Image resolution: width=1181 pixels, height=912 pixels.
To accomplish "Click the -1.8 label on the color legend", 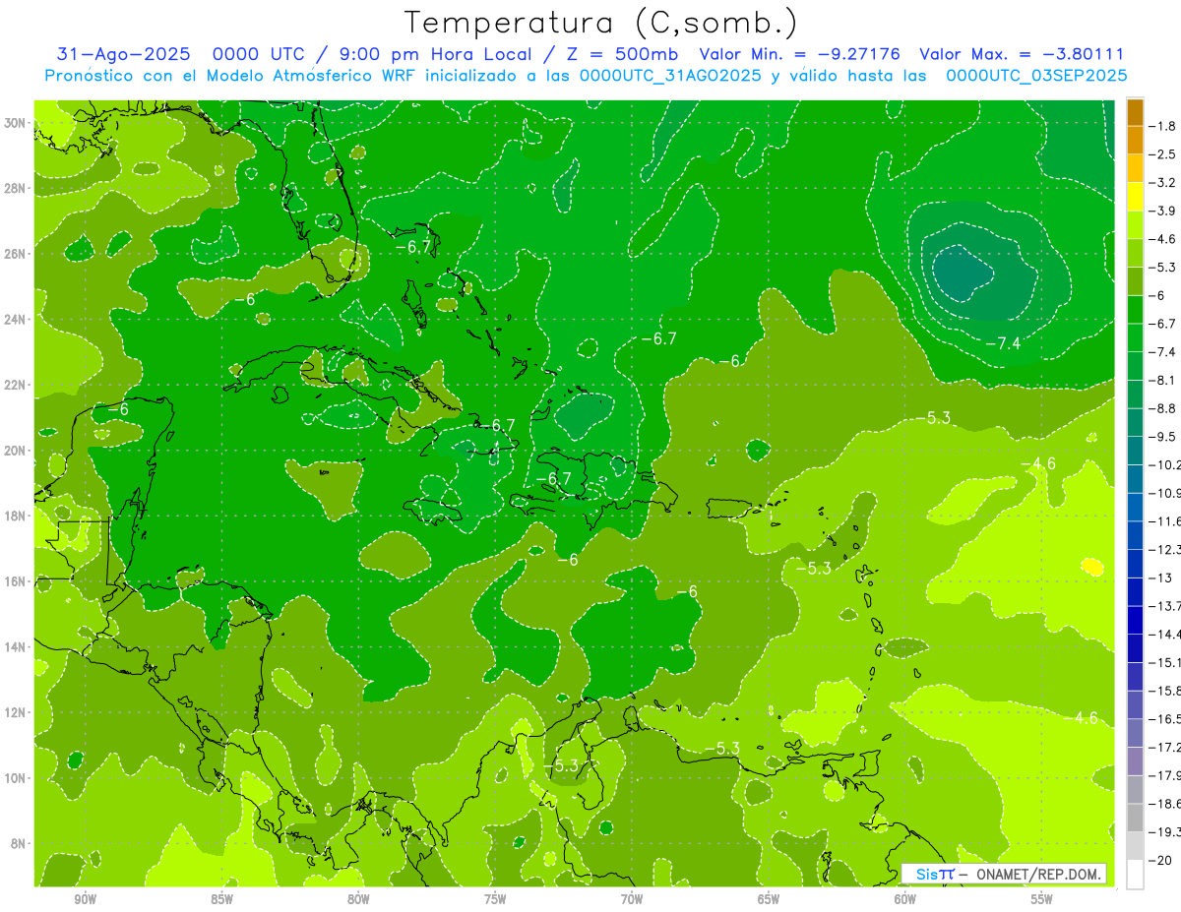I will (x=1164, y=126).
